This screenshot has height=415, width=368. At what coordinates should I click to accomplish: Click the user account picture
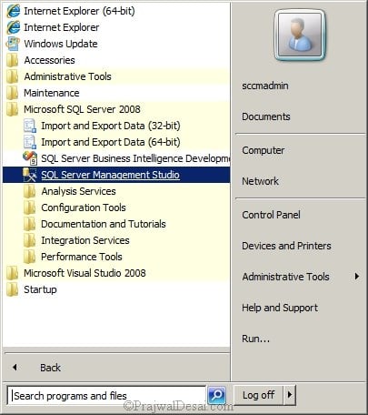[300, 35]
